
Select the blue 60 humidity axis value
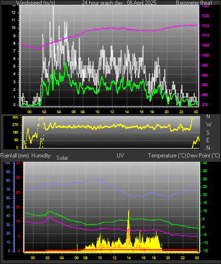tap(8, 198)
